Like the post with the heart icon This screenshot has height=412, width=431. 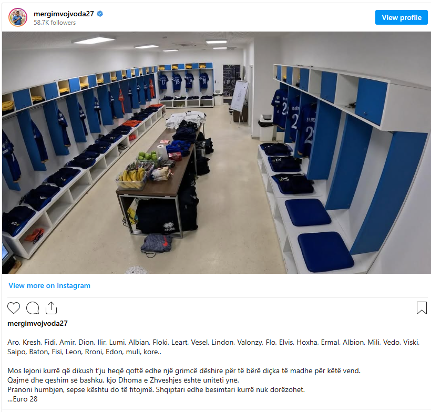click(x=14, y=308)
